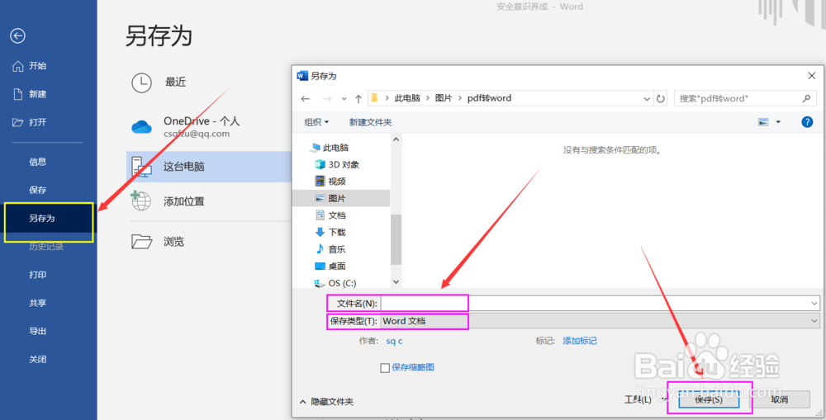
Task: Edit the author sq c
Action: (x=394, y=341)
